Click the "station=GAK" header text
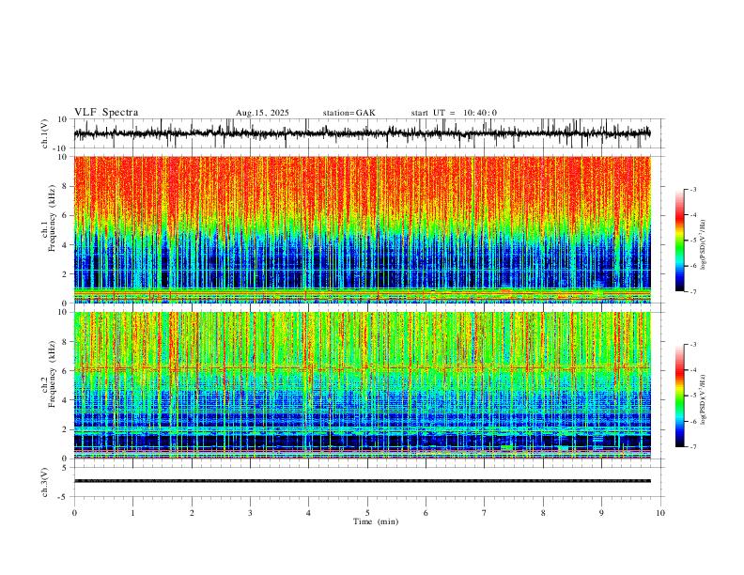The height and width of the screenshot is (575, 744). point(349,113)
